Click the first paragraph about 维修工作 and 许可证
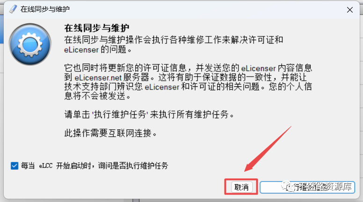363x202 pixels. point(174,45)
